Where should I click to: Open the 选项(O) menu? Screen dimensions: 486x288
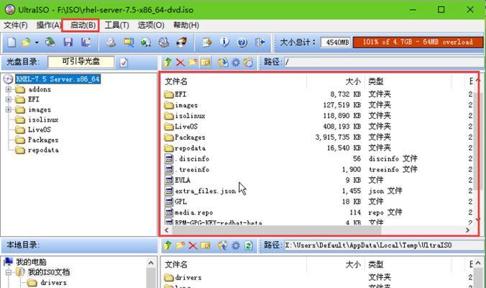pyautogui.click(x=151, y=25)
